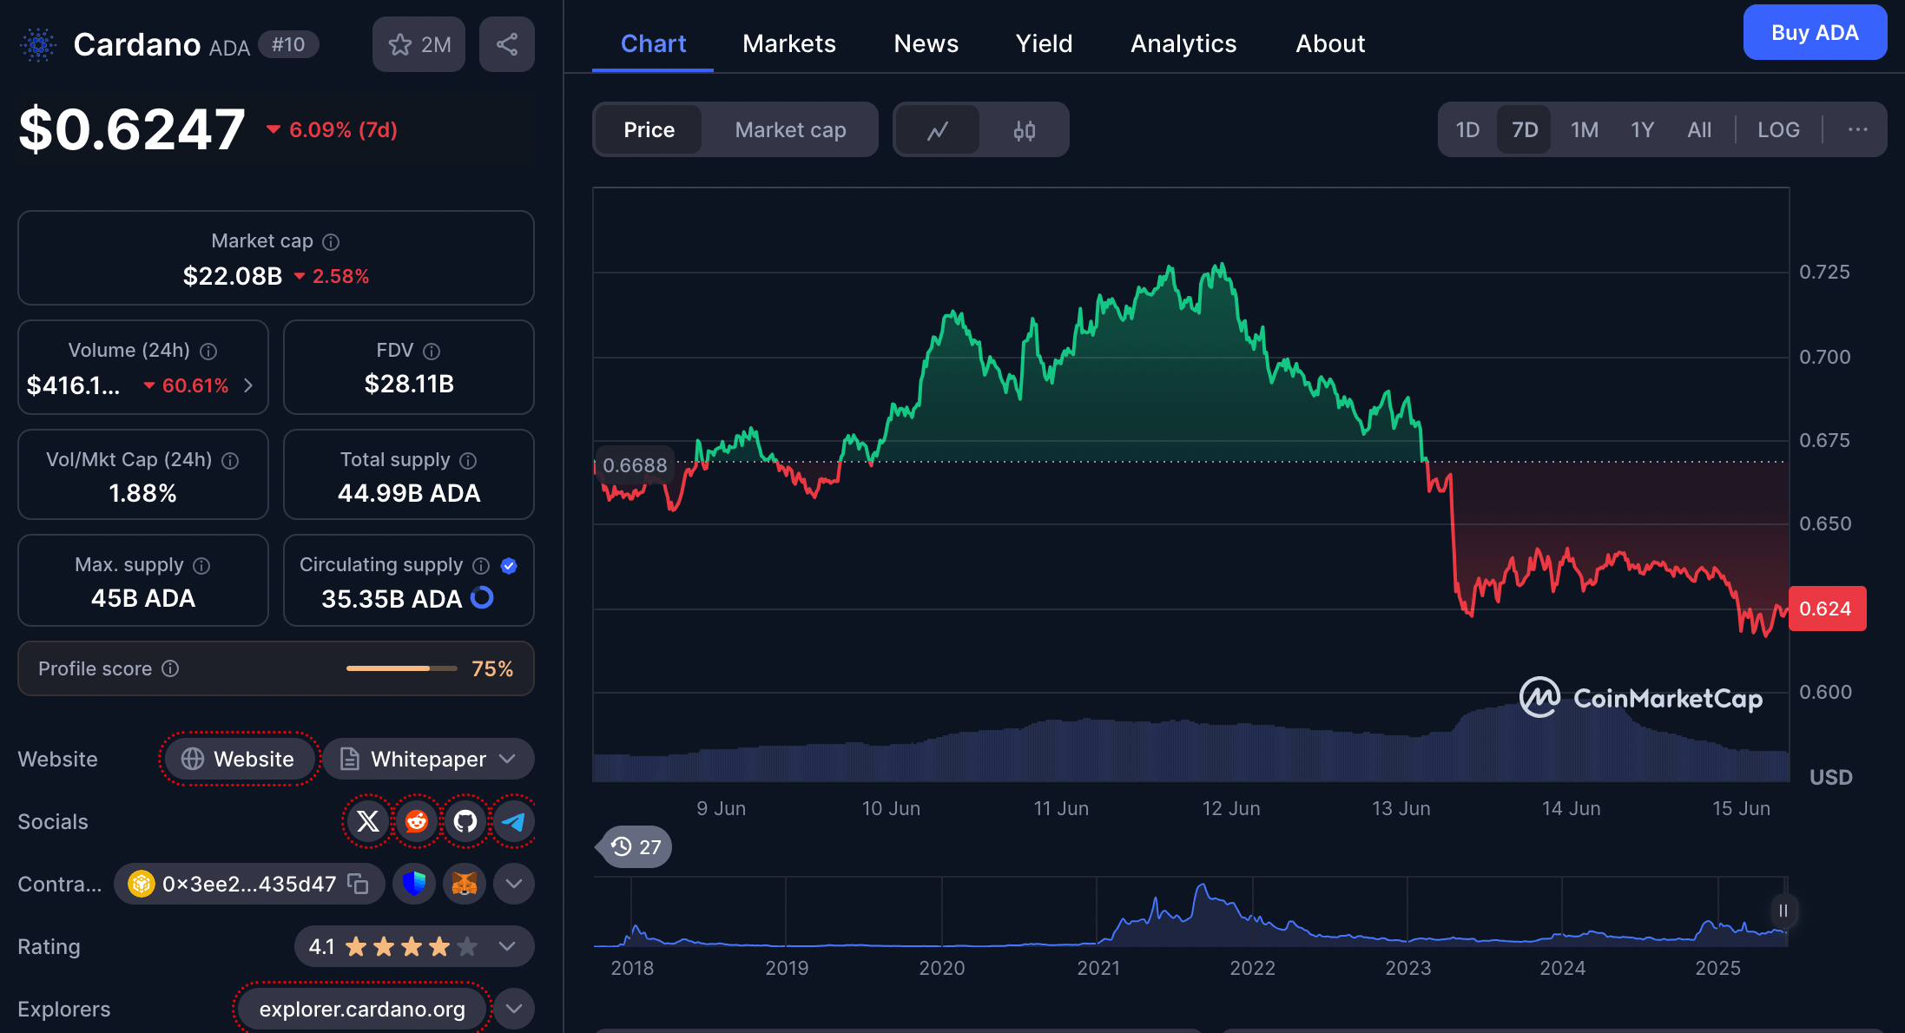The height and width of the screenshot is (1033, 1905).
Task: Toggle LOG scale on the chart
Action: click(1777, 130)
